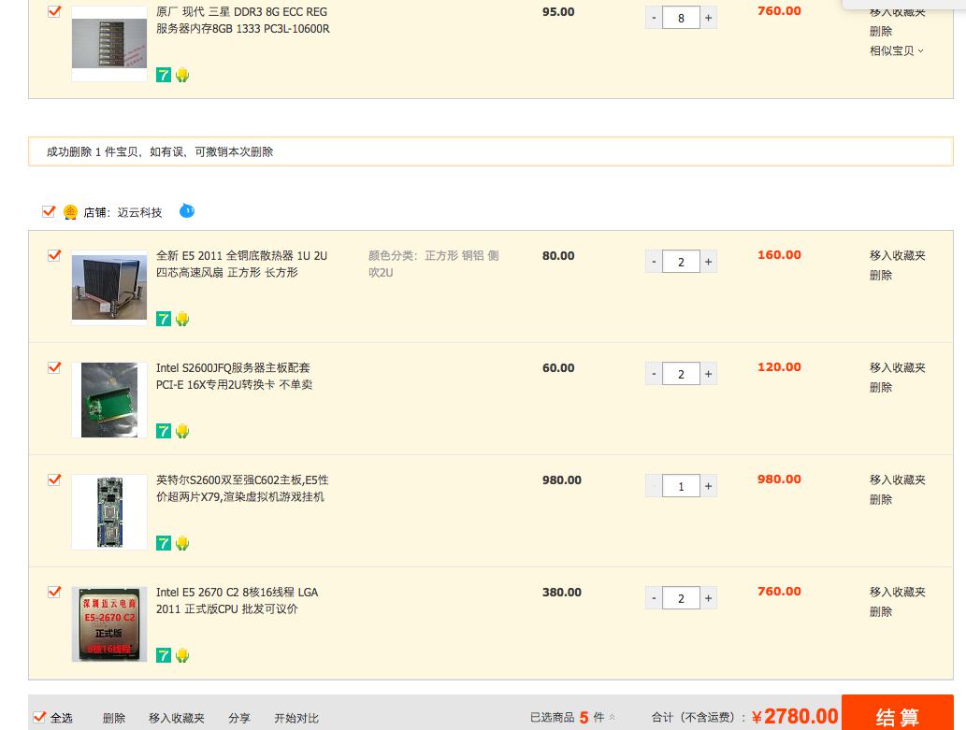This screenshot has height=730, width=966.
Task: Click the DDR3 memory product thumbnail
Action: (109, 43)
